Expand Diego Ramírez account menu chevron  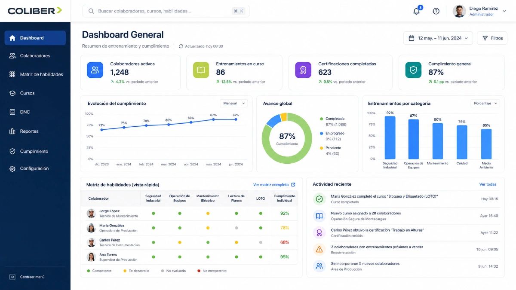(x=504, y=14)
